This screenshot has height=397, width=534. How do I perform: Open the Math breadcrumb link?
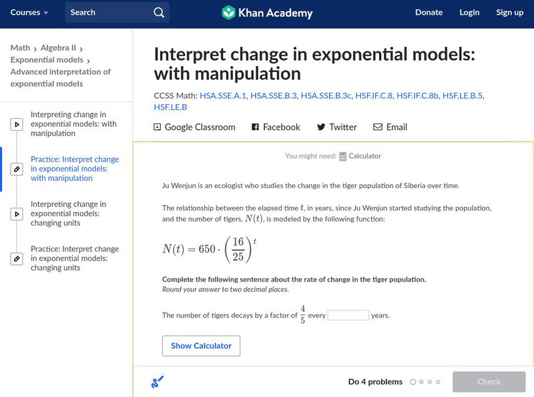[x=20, y=48]
